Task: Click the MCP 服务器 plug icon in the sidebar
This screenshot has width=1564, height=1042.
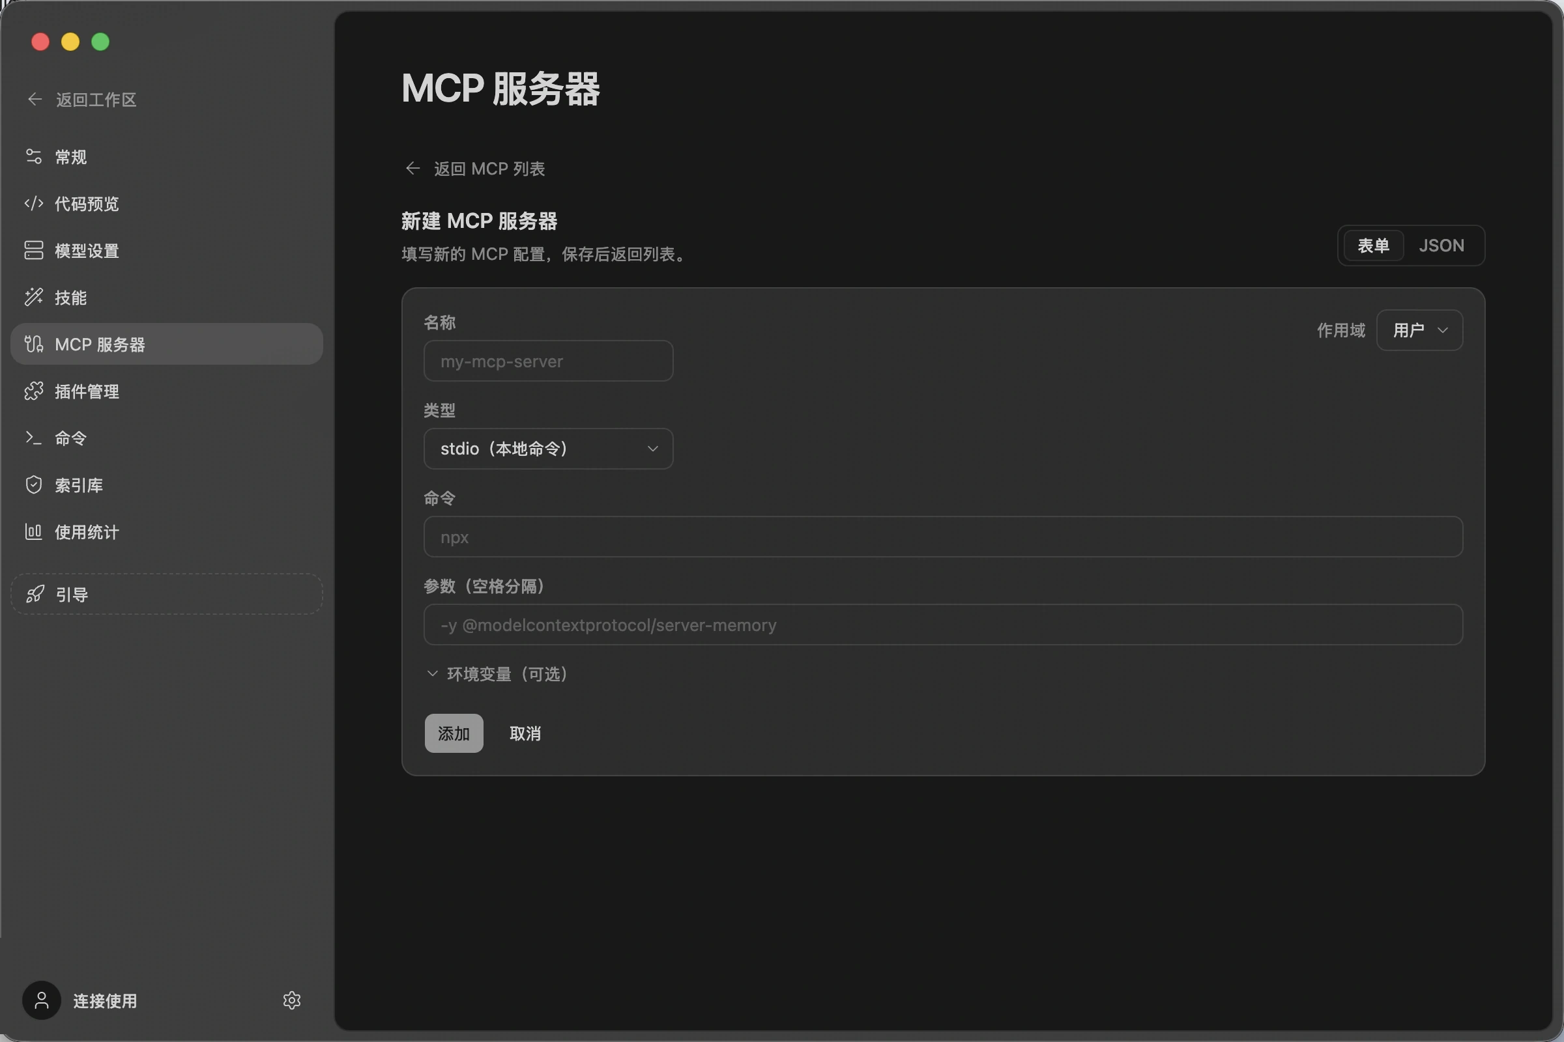Action: pyautogui.click(x=33, y=345)
